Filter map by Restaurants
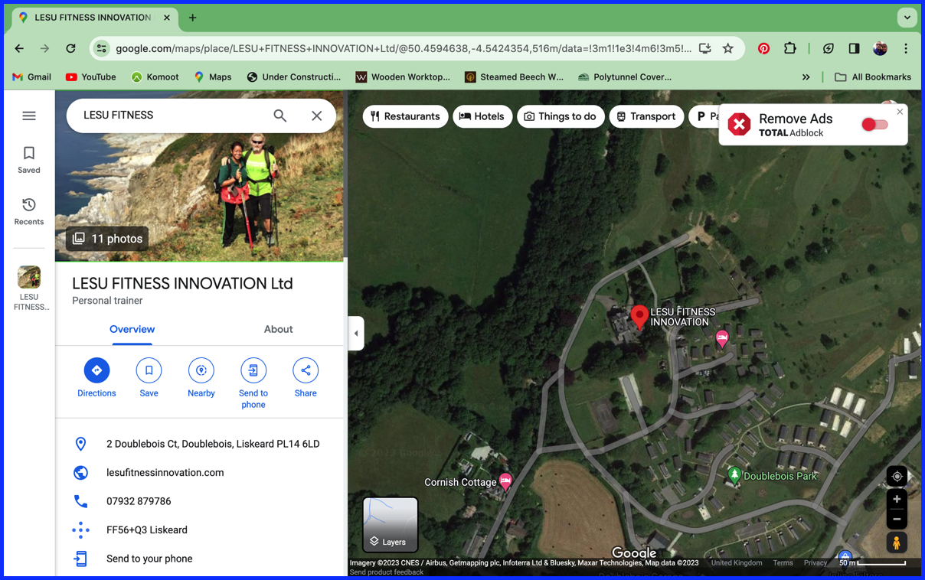Viewport: 925px width, 580px height. click(405, 116)
